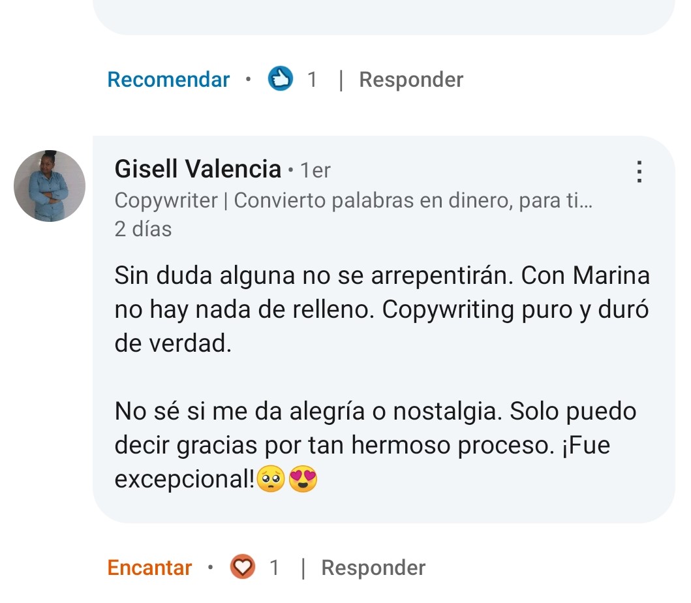Tap the word Marina in the comment
Viewport: 691px width, 603px height.
[x=611, y=276]
